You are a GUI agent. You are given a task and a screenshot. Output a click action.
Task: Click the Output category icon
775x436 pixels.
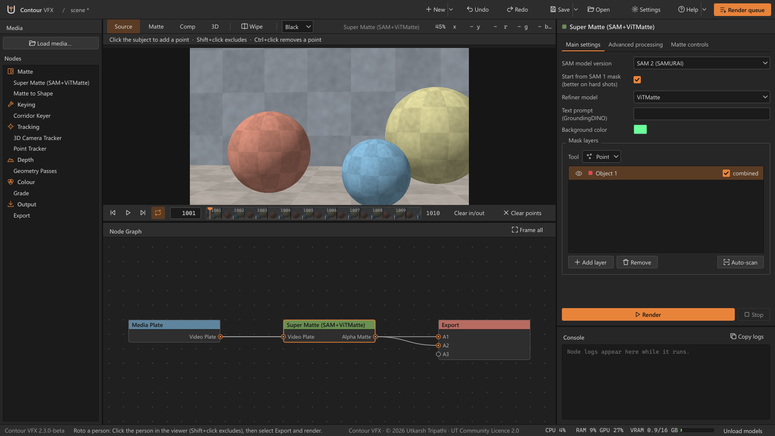click(11, 204)
